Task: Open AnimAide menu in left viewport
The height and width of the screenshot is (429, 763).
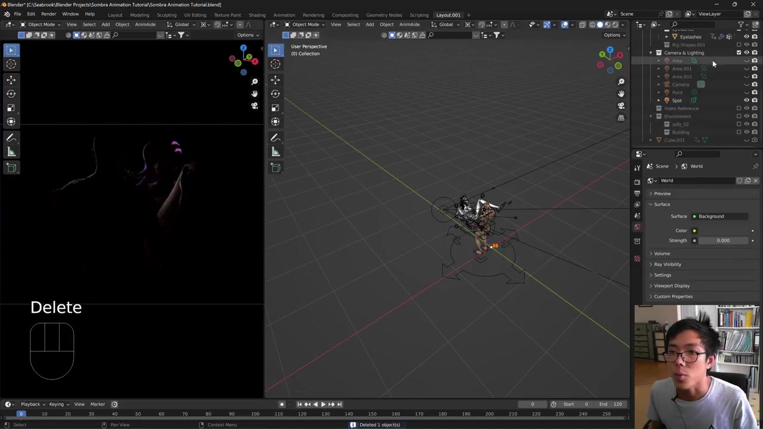Action: 145,24
